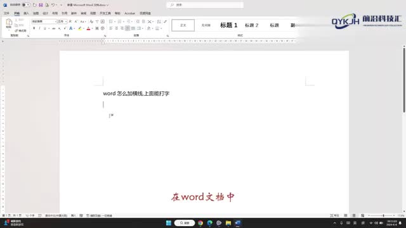
Task: Switch to the 百度网盘 ribbon tab
Action: [x=145, y=13]
